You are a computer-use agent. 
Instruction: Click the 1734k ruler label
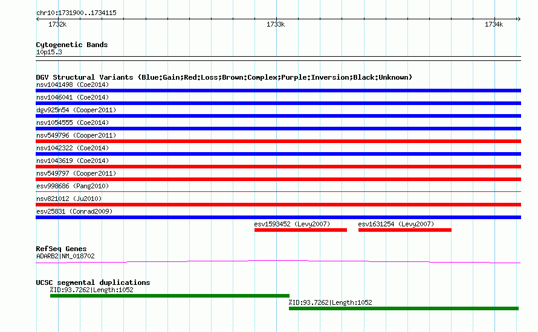pyautogui.click(x=494, y=24)
